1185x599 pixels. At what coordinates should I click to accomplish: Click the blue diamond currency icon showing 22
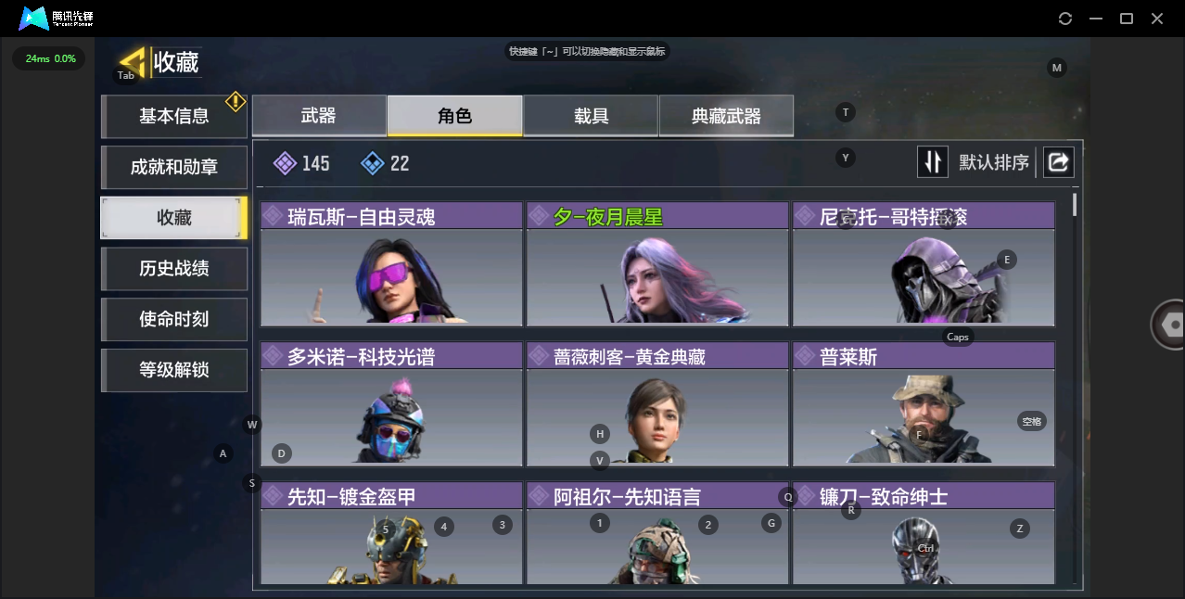[x=372, y=163]
